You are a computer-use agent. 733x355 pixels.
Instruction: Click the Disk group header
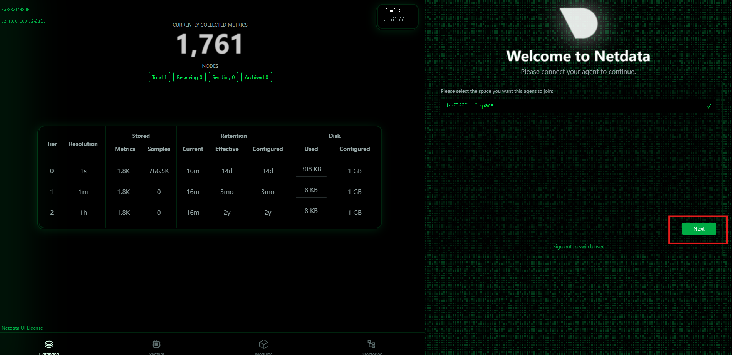coord(335,136)
